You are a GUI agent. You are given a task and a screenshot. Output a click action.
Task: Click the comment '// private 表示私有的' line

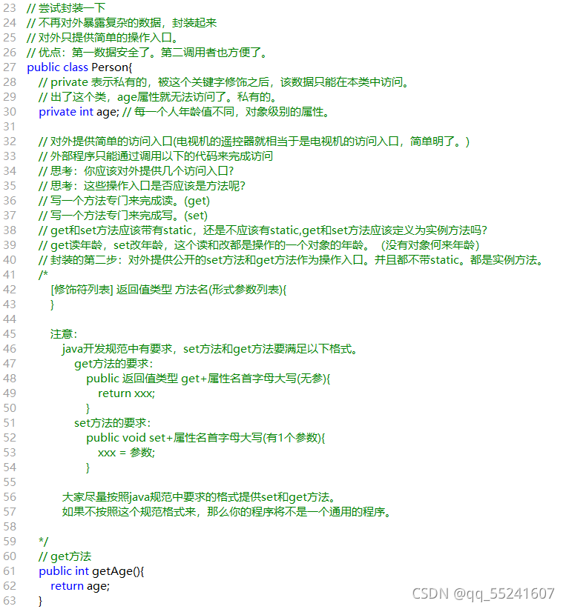224,82
